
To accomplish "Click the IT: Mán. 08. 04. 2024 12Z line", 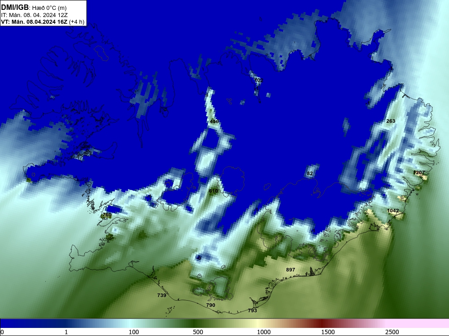I will coord(35,15).
